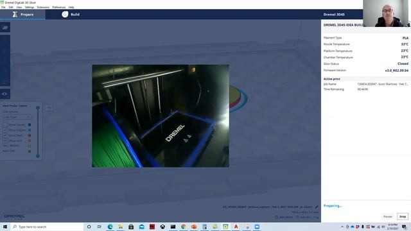Screen dimensions: 411x231
Task: Open the Windows notification center icon
Action: (x=404, y=227)
